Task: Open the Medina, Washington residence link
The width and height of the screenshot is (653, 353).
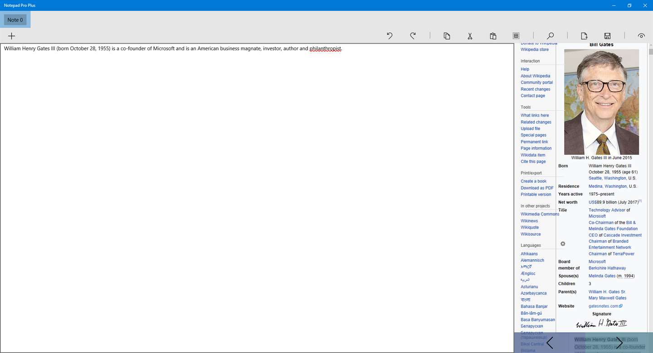Action: 608,186
